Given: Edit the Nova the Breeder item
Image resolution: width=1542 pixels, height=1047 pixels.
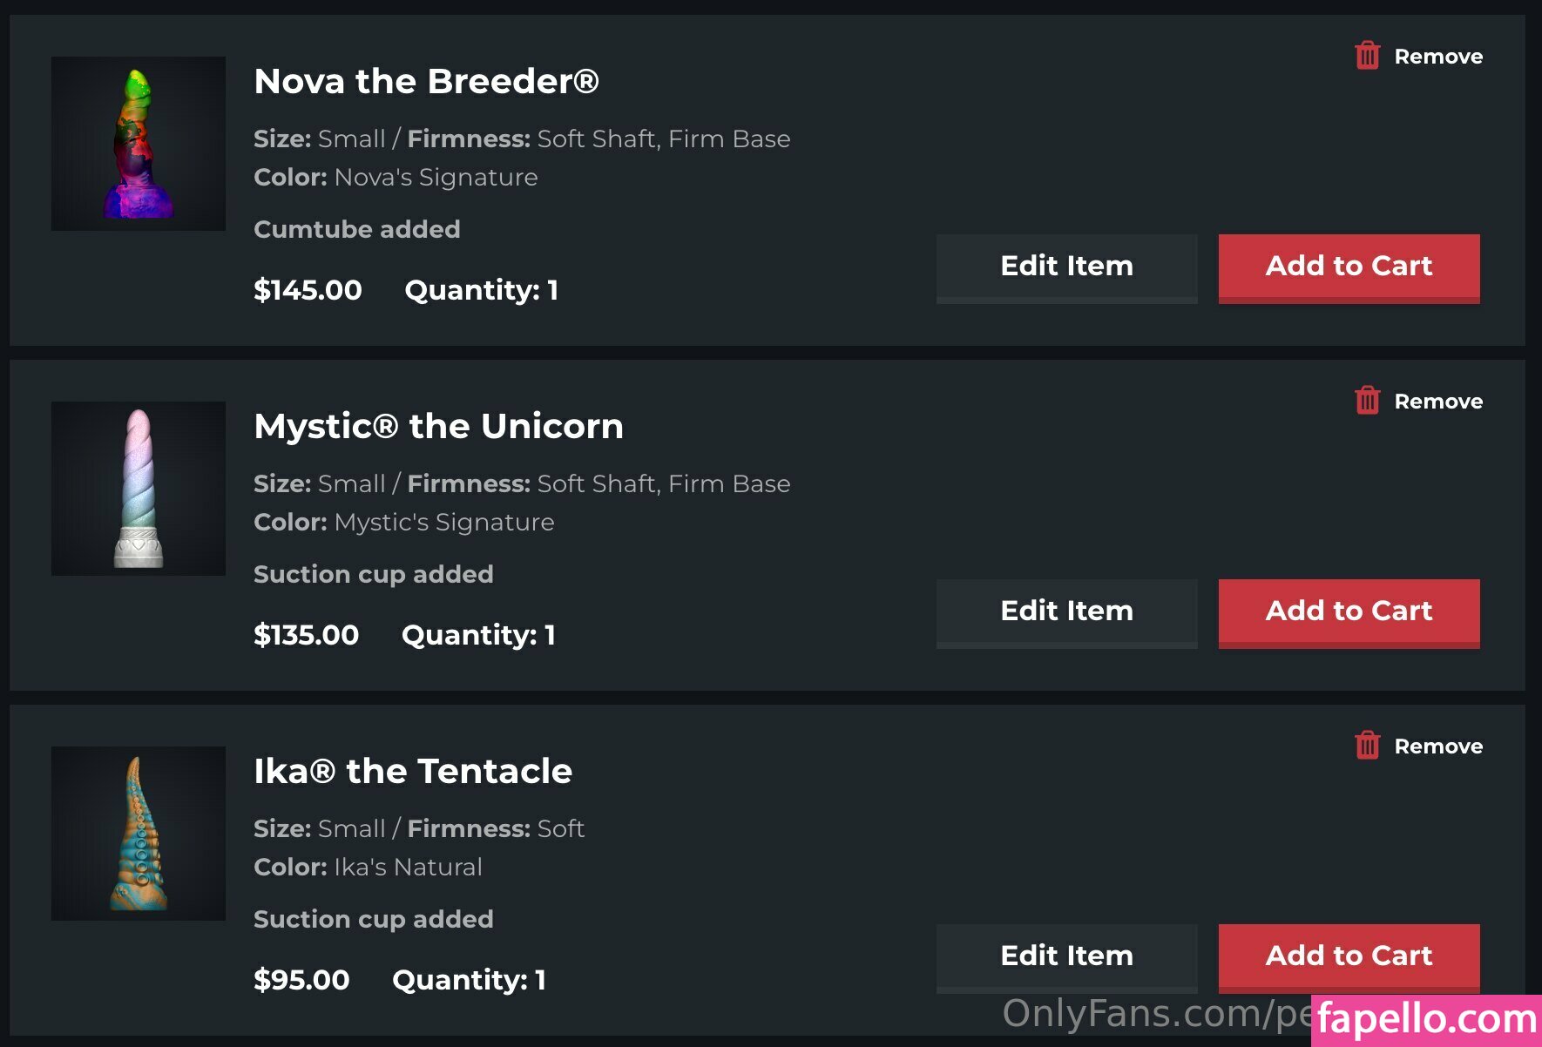Looking at the screenshot, I should click(x=1066, y=267).
